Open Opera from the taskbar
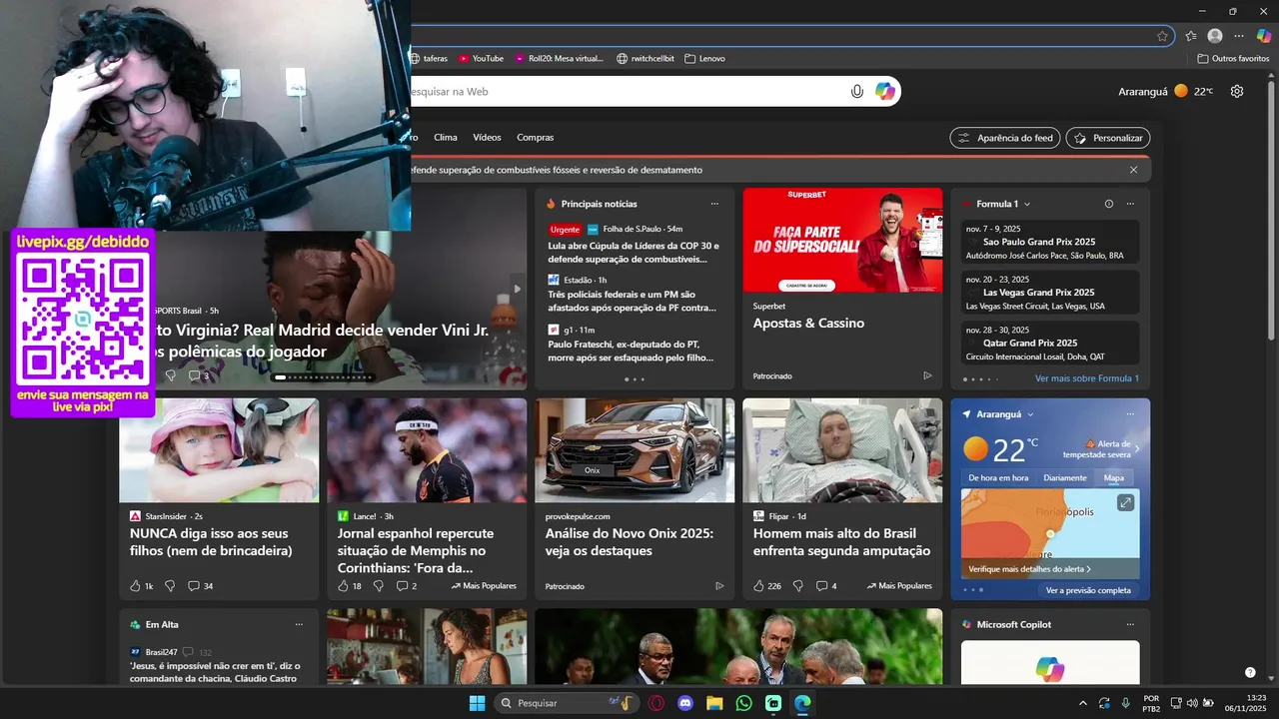Viewport: 1279px width, 719px height. 656,703
